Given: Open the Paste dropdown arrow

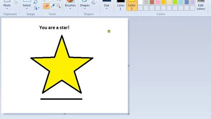Looking at the screenshot, I should [x=7, y=9].
